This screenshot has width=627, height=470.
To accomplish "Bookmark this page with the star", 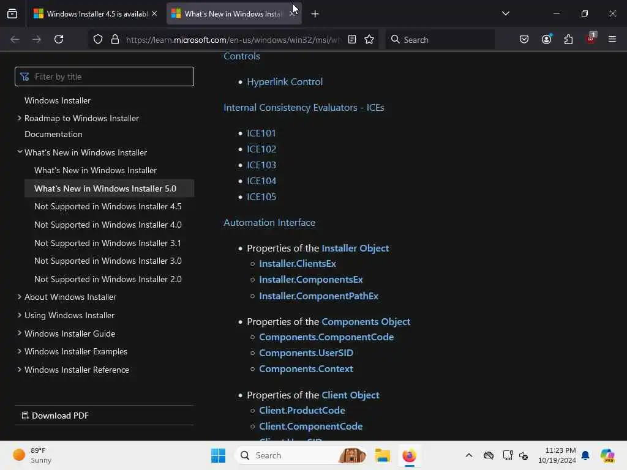I will point(369,39).
